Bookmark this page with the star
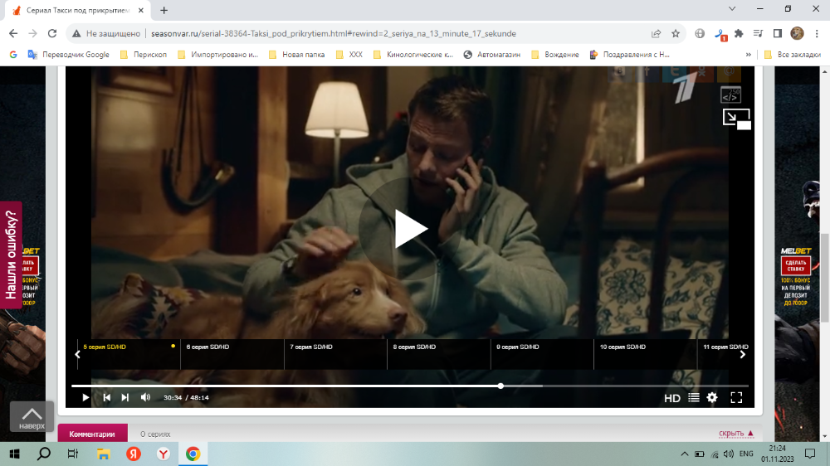The height and width of the screenshot is (466, 830). click(x=676, y=33)
